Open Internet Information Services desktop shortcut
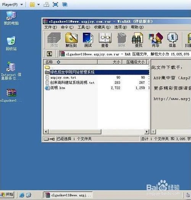191x200 pixels. coord(11,70)
